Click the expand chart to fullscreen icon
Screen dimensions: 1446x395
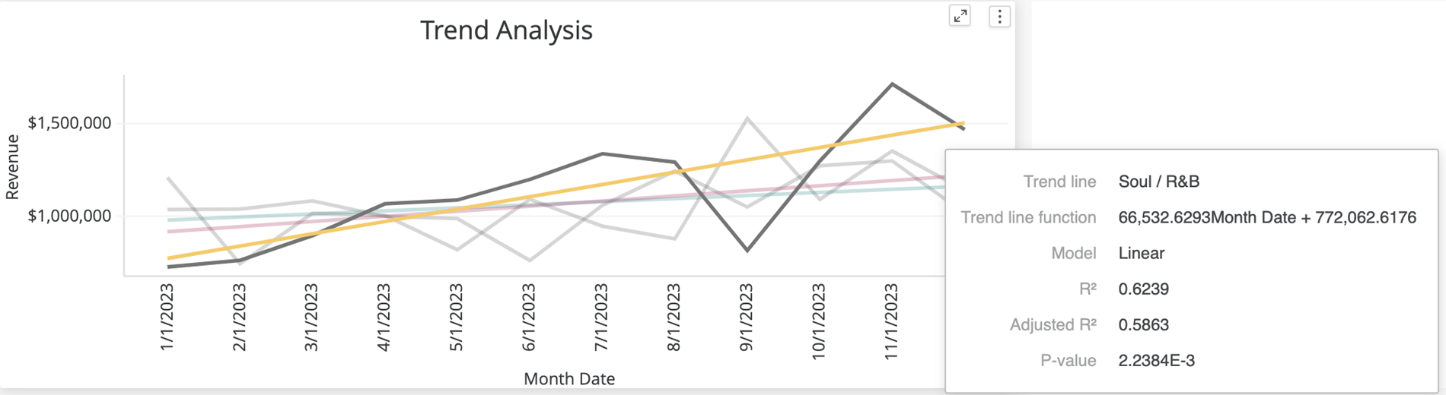point(960,16)
